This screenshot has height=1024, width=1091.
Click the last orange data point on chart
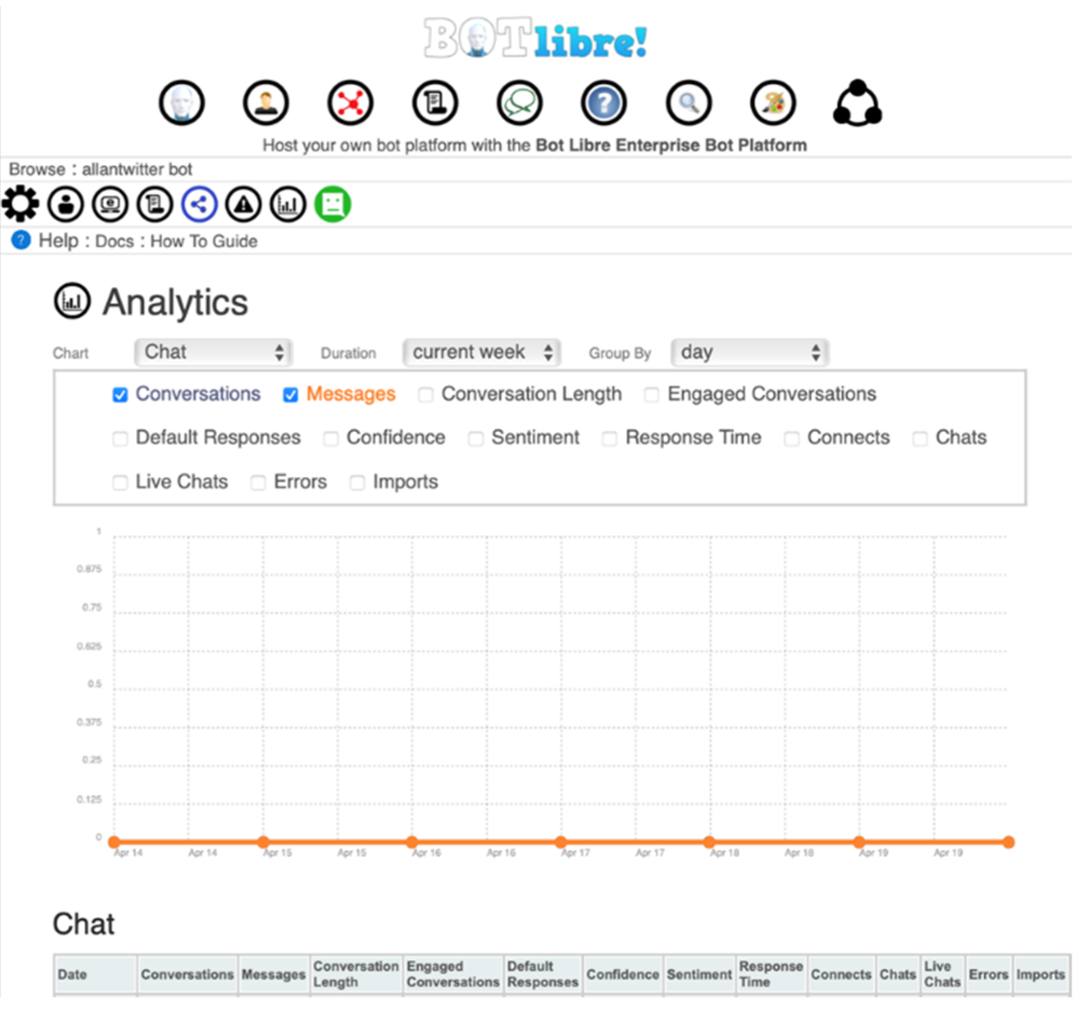pyautogui.click(x=1008, y=842)
